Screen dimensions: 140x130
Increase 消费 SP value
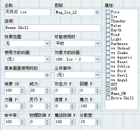tap(22, 89)
